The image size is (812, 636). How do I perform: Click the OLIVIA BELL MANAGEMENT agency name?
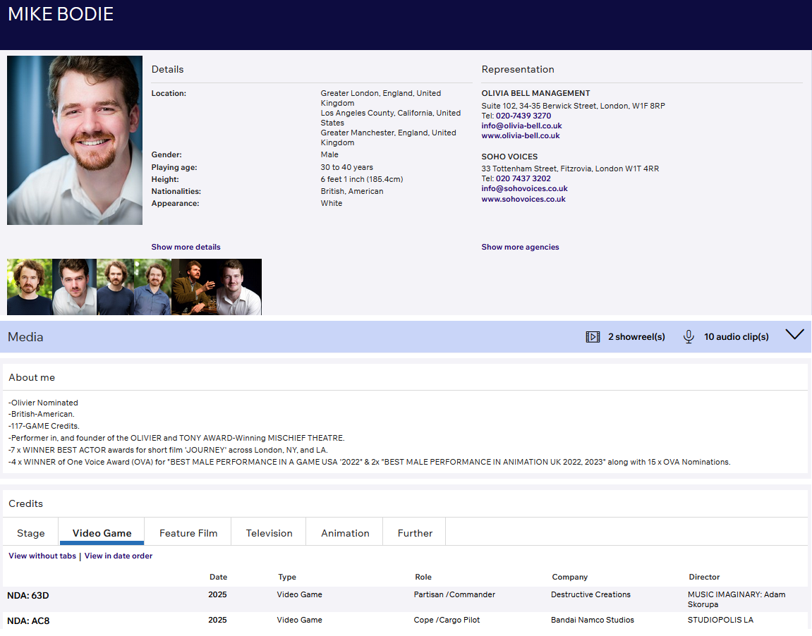click(535, 93)
